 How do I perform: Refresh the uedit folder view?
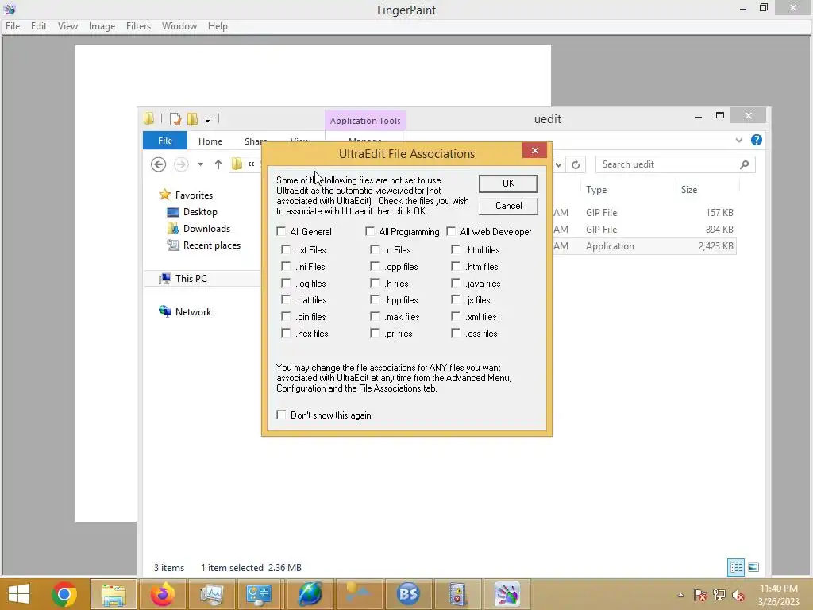pos(576,164)
